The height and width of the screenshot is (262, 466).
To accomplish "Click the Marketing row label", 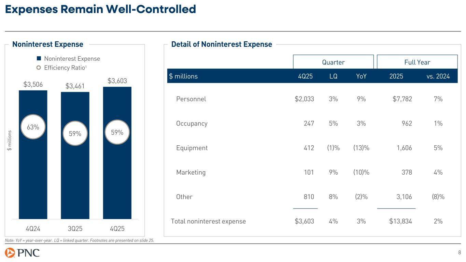I will click(190, 172).
